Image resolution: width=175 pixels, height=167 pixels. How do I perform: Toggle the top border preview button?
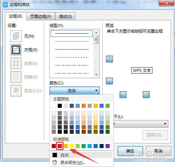tap(109, 59)
